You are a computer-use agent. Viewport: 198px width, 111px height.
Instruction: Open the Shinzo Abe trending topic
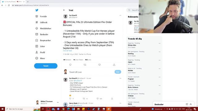(x=132, y=45)
